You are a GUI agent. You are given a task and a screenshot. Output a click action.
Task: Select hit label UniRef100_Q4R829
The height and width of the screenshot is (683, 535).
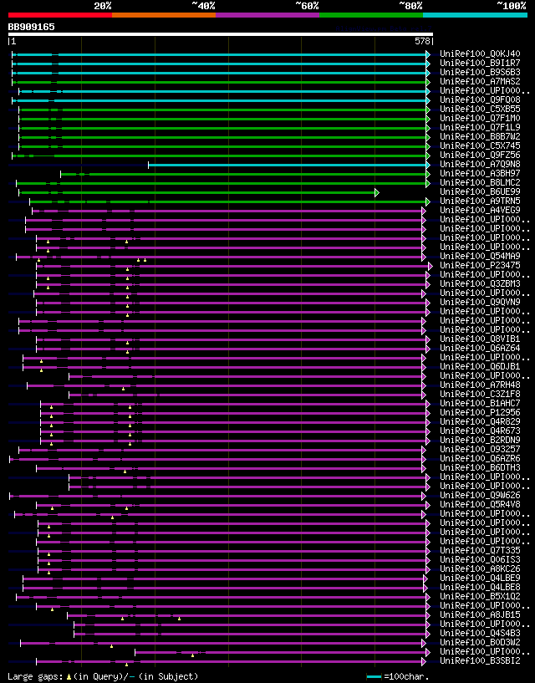pyautogui.click(x=480, y=421)
